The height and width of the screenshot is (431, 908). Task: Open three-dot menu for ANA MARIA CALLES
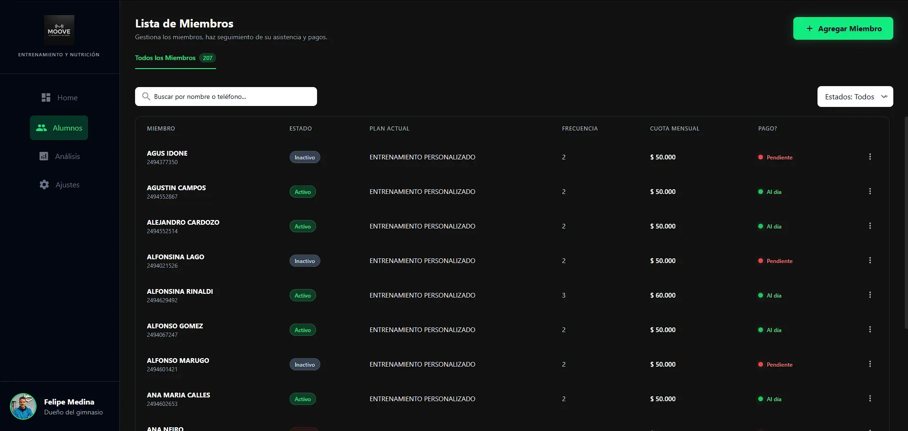coord(870,398)
